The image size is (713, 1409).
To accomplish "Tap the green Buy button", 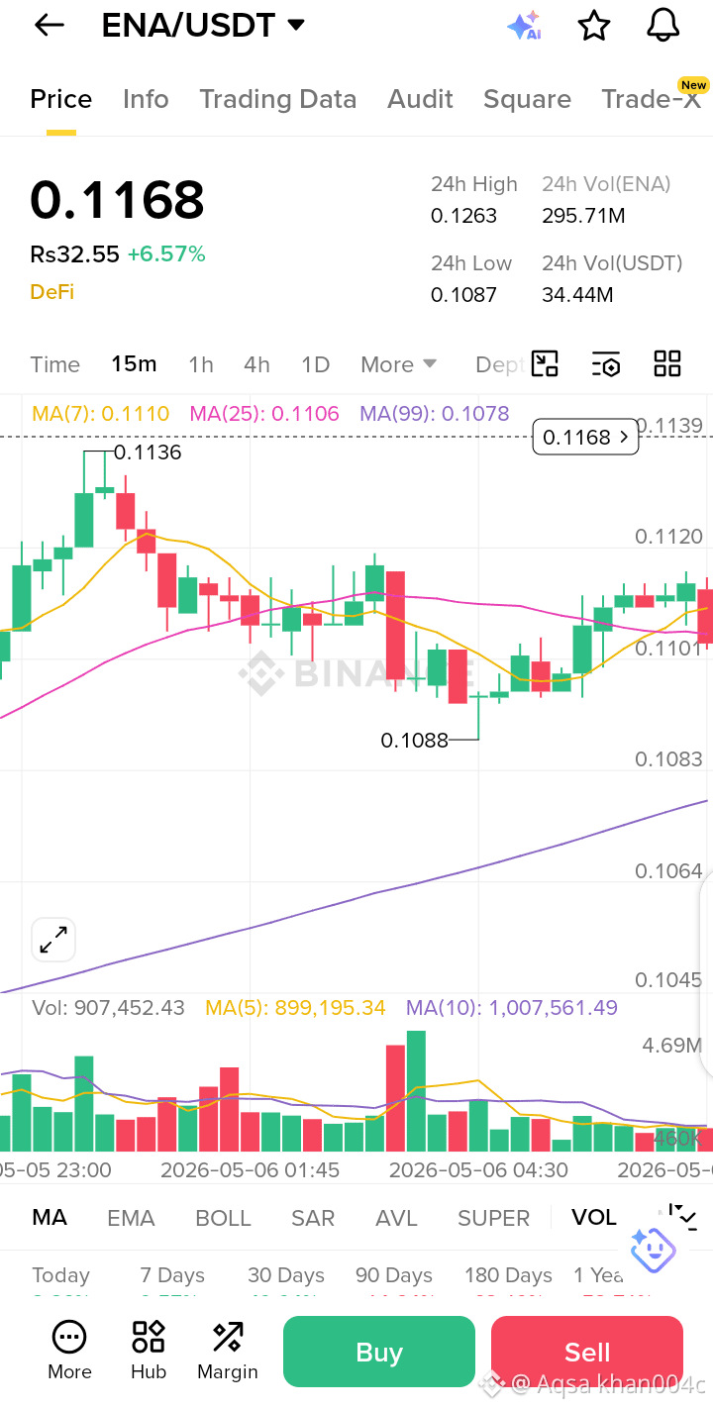I will point(379,1352).
